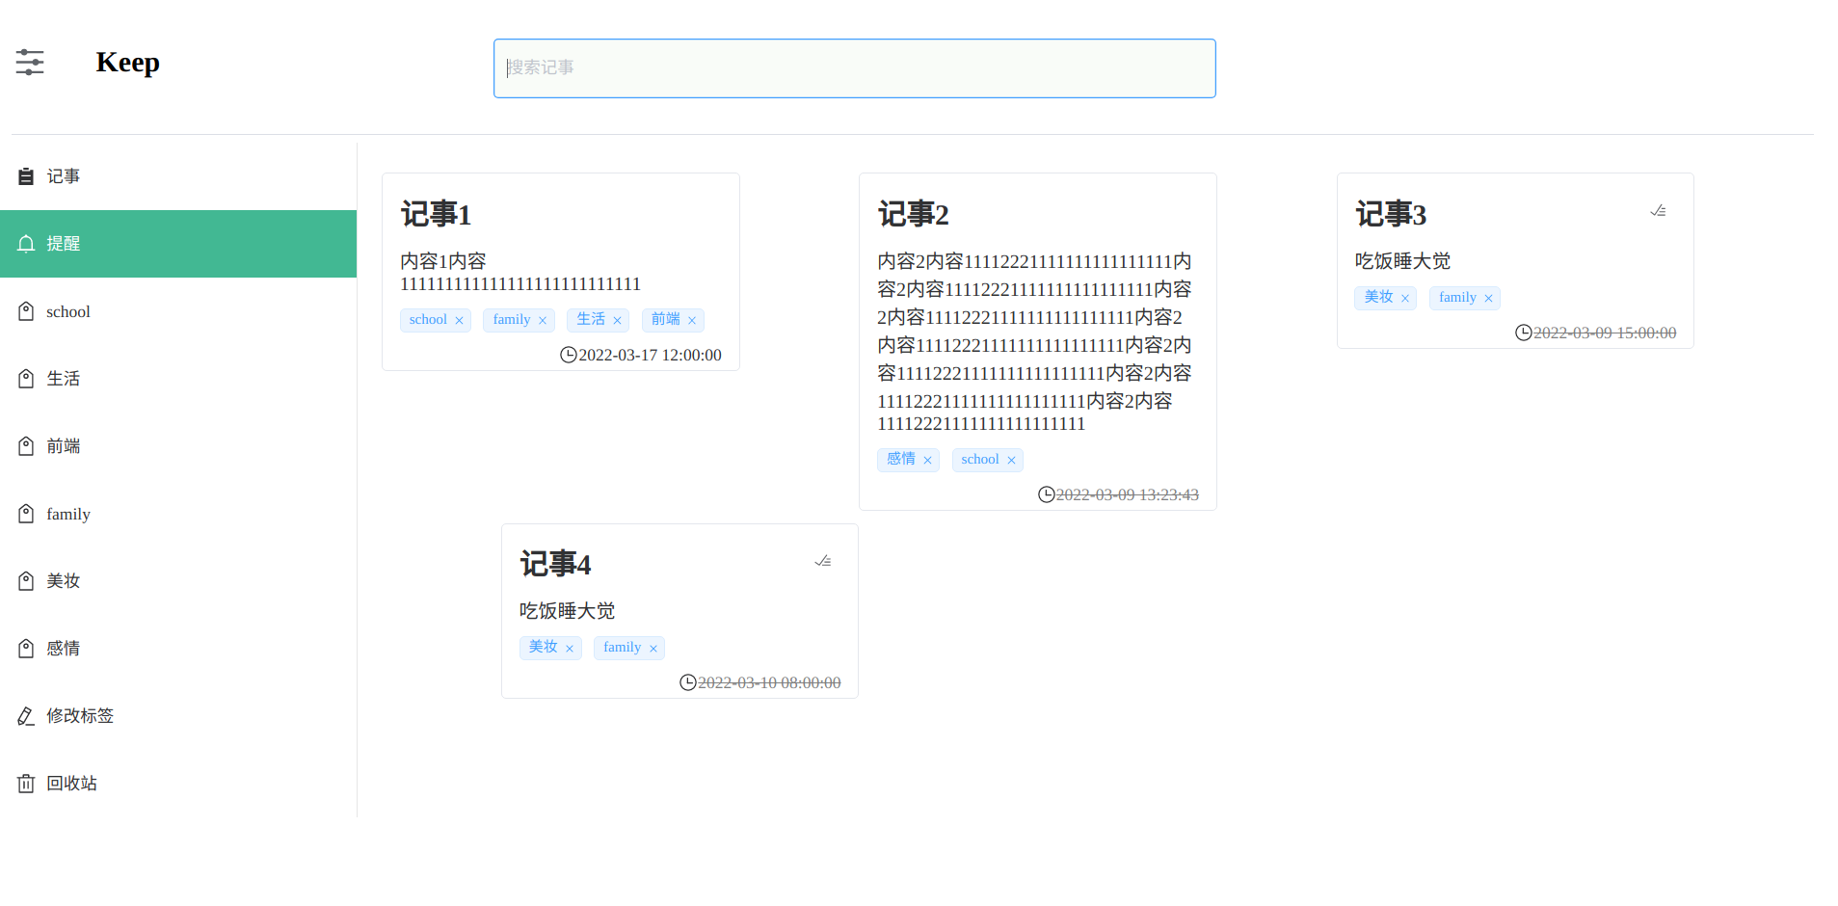Toggle the completion checkmark on 记事3
The width and height of the screenshot is (1838, 906).
[x=1657, y=210]
